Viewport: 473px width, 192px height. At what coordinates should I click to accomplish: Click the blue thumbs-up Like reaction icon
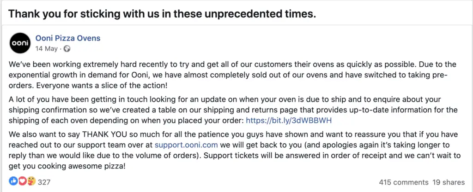click(x=12, y=182)
